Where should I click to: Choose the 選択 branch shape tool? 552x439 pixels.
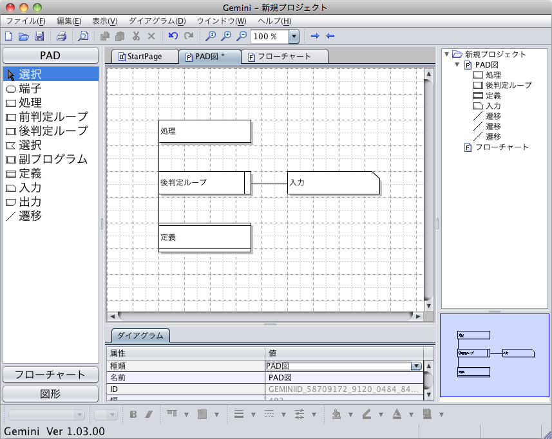[x=51, y=145]
